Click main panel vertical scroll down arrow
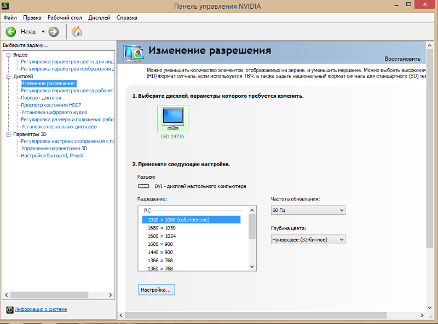The width and height of the screenshot is (438, 324). coord(430,308)
